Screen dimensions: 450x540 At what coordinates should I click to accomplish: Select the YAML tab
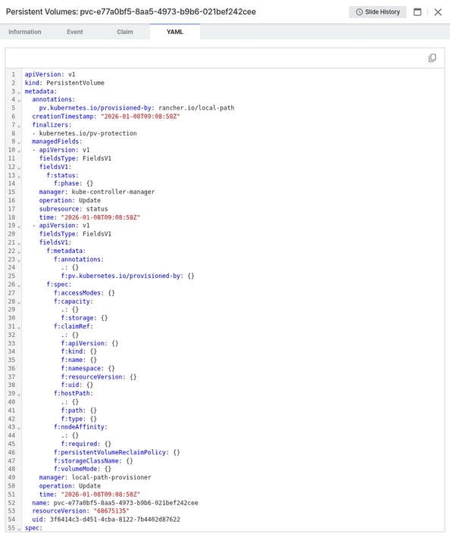click(x=175, y=32)
